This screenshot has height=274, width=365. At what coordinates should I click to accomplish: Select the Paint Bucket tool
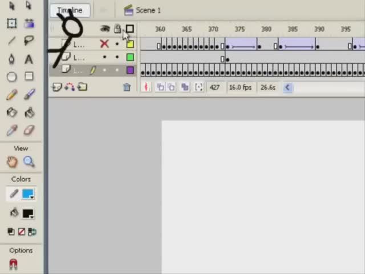29,112
